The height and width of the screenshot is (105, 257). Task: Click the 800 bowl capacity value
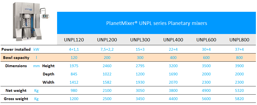(x=239, y=58)
